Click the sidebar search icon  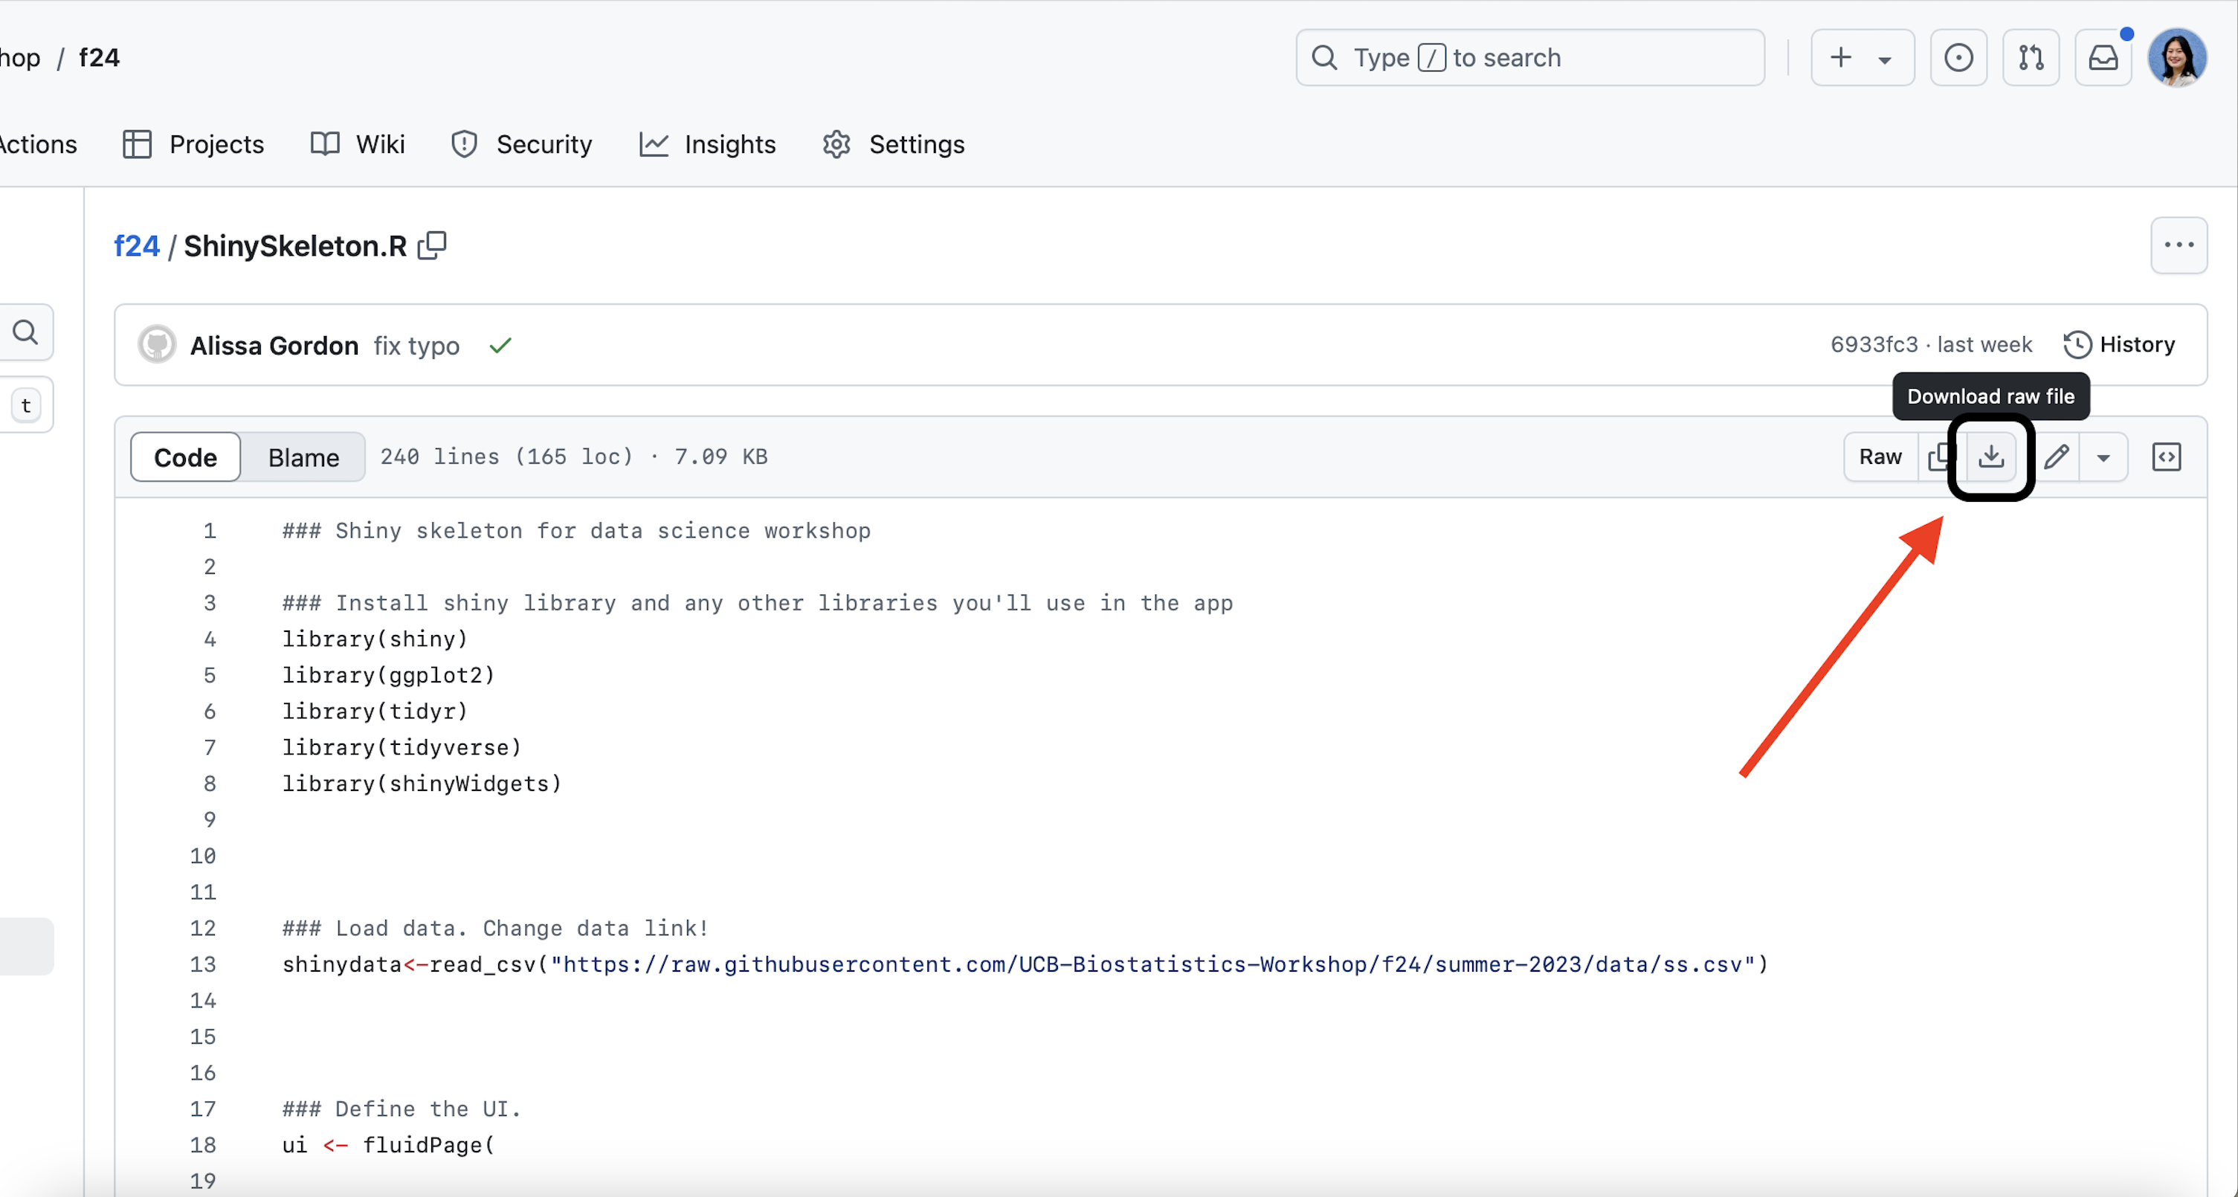pos(25,332)
